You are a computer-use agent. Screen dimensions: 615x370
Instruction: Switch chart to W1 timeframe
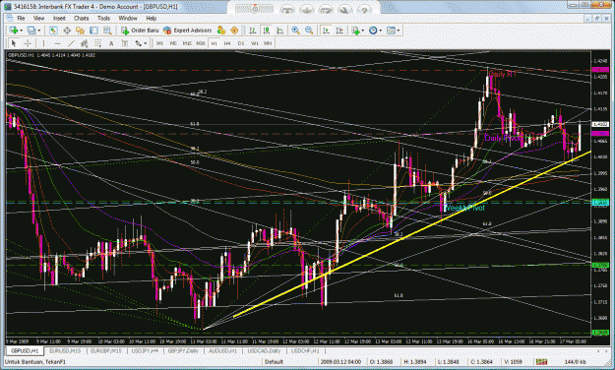[255, 43]
